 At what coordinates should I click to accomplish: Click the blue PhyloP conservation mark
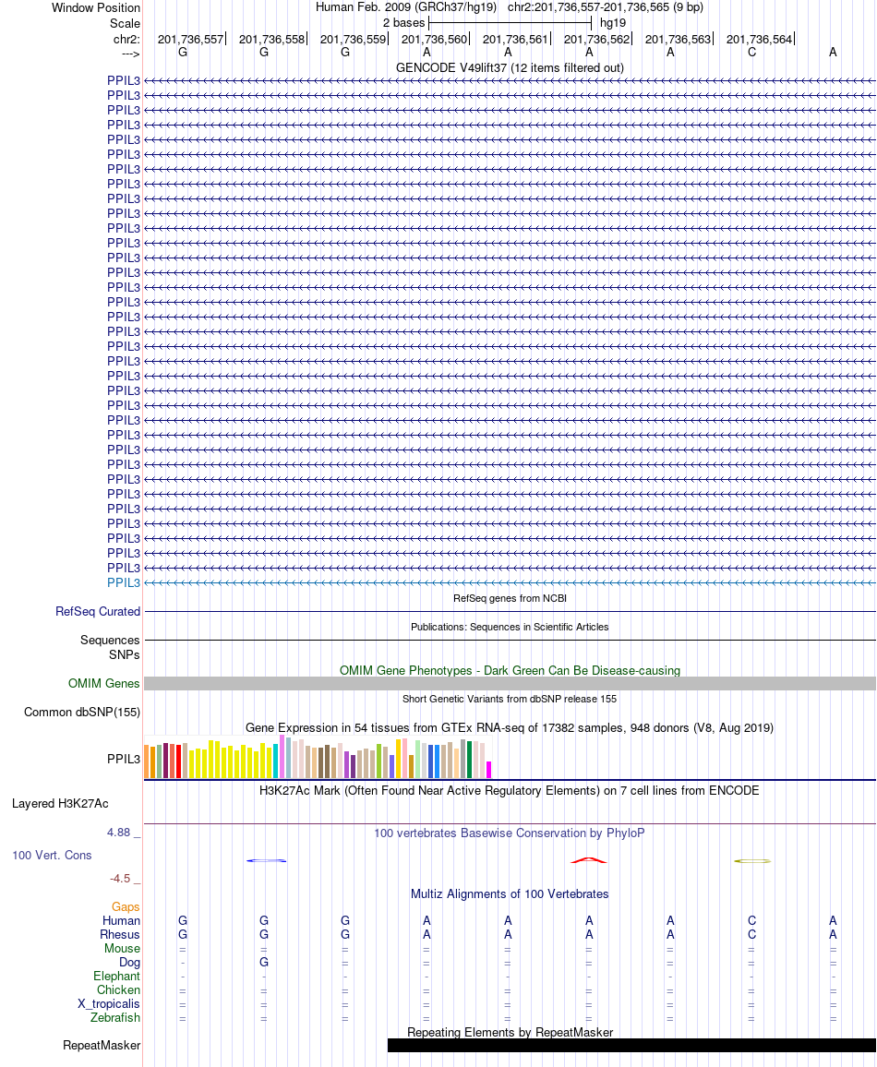point(266,861)
